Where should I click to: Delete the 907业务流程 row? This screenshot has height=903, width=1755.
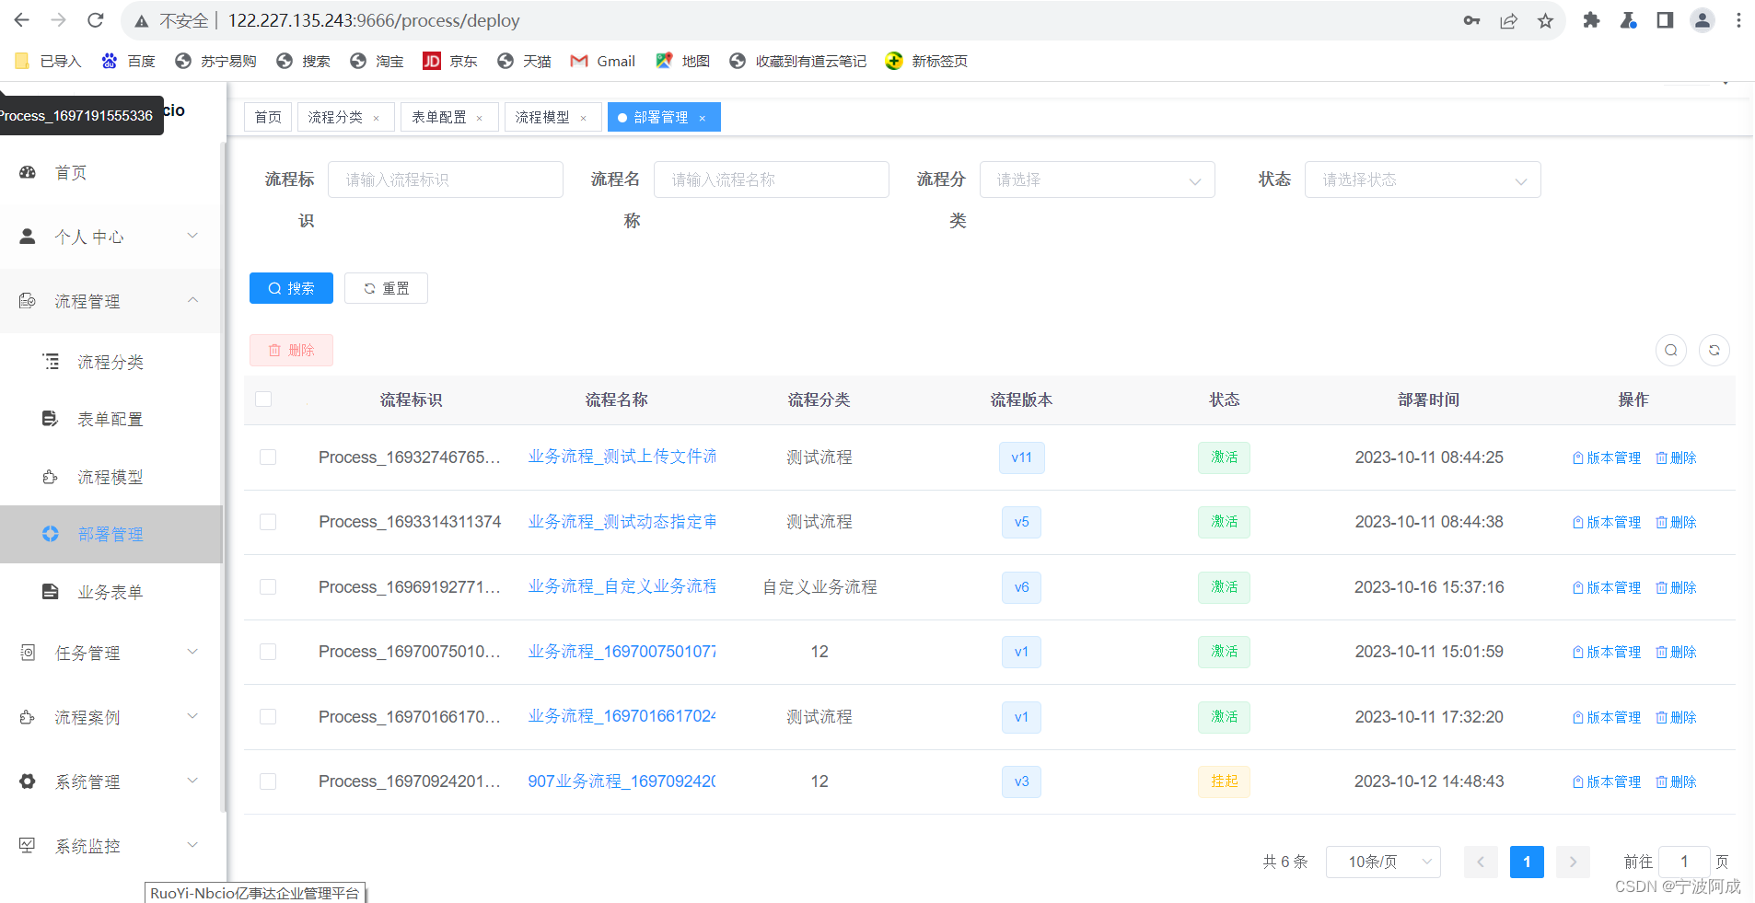click(1676, 781)
